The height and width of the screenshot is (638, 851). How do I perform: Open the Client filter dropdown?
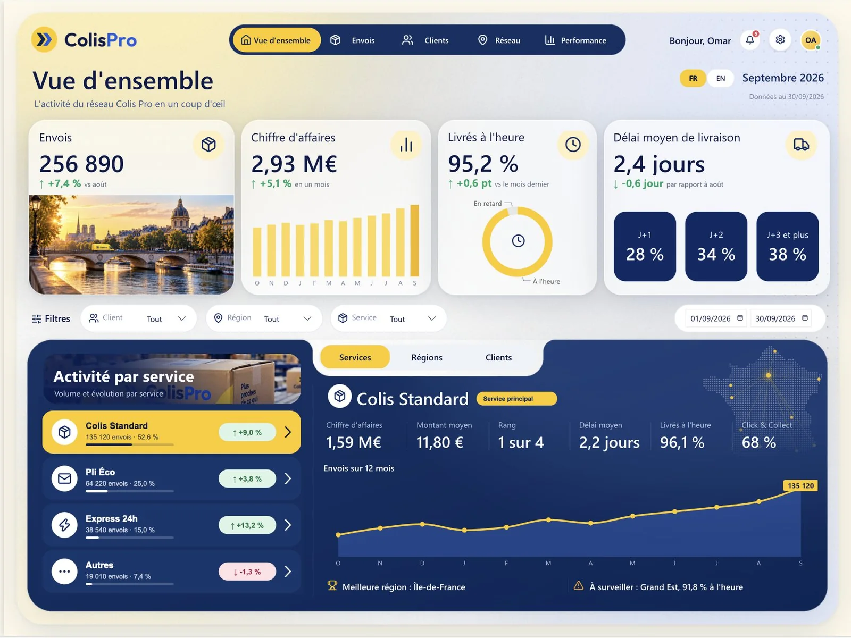coord(139,318)
